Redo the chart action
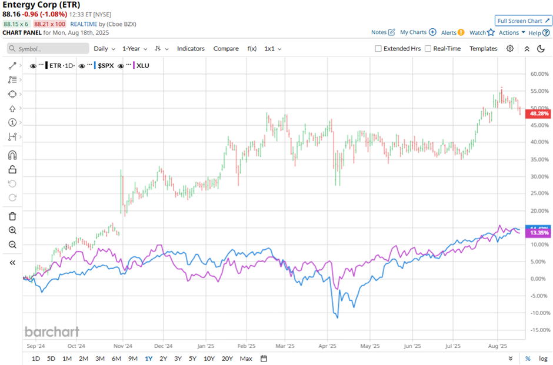Viewport: 553px width, 365px height. (x=12, y=197)
